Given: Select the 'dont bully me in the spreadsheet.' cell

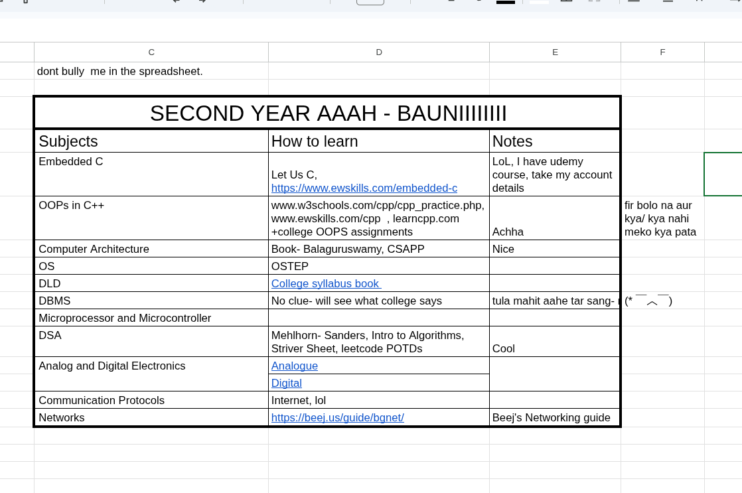Looking at the screenshot, I should pos(151,71).
